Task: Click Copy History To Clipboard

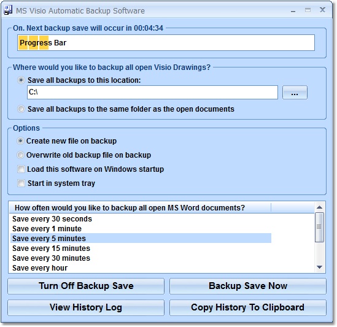Action: (x=248, y=307)
